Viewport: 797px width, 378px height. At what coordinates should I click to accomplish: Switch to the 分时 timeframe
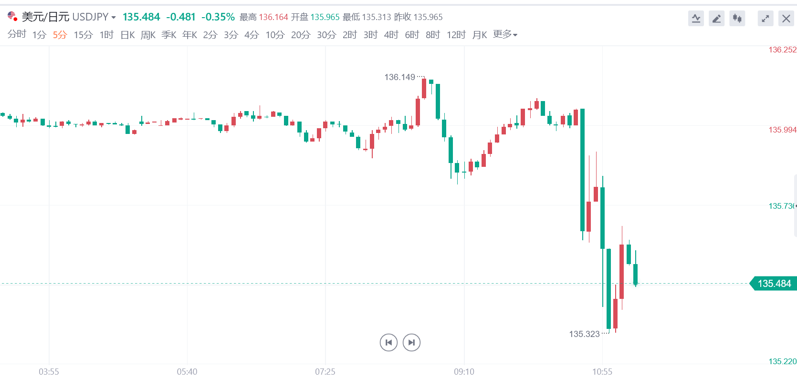point(17,34)
